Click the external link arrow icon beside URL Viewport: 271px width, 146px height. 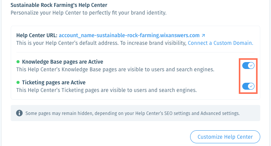pyautogui.click(x=204, y=35)
